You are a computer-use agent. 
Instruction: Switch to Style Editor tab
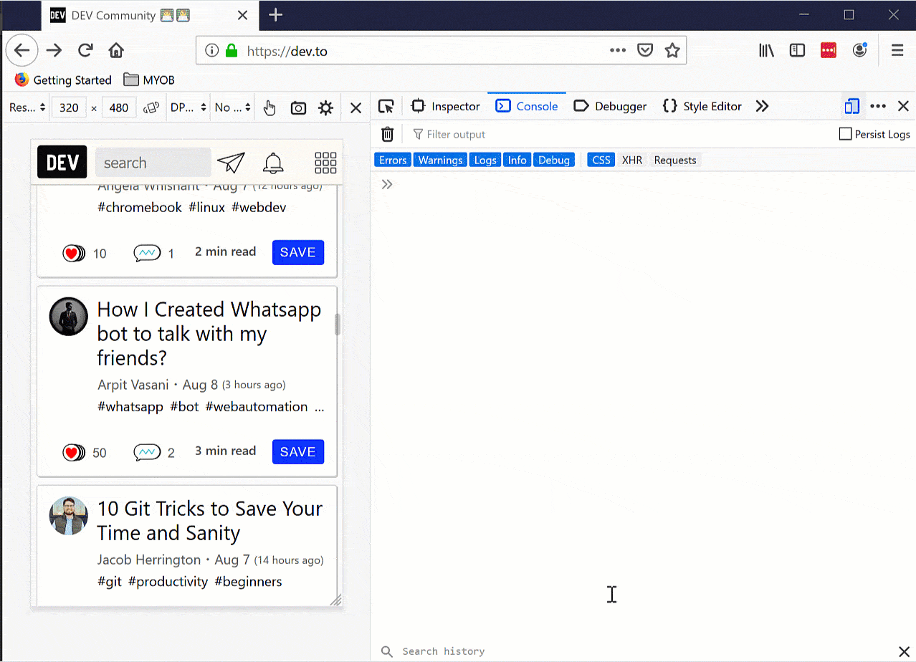(702, 106)
